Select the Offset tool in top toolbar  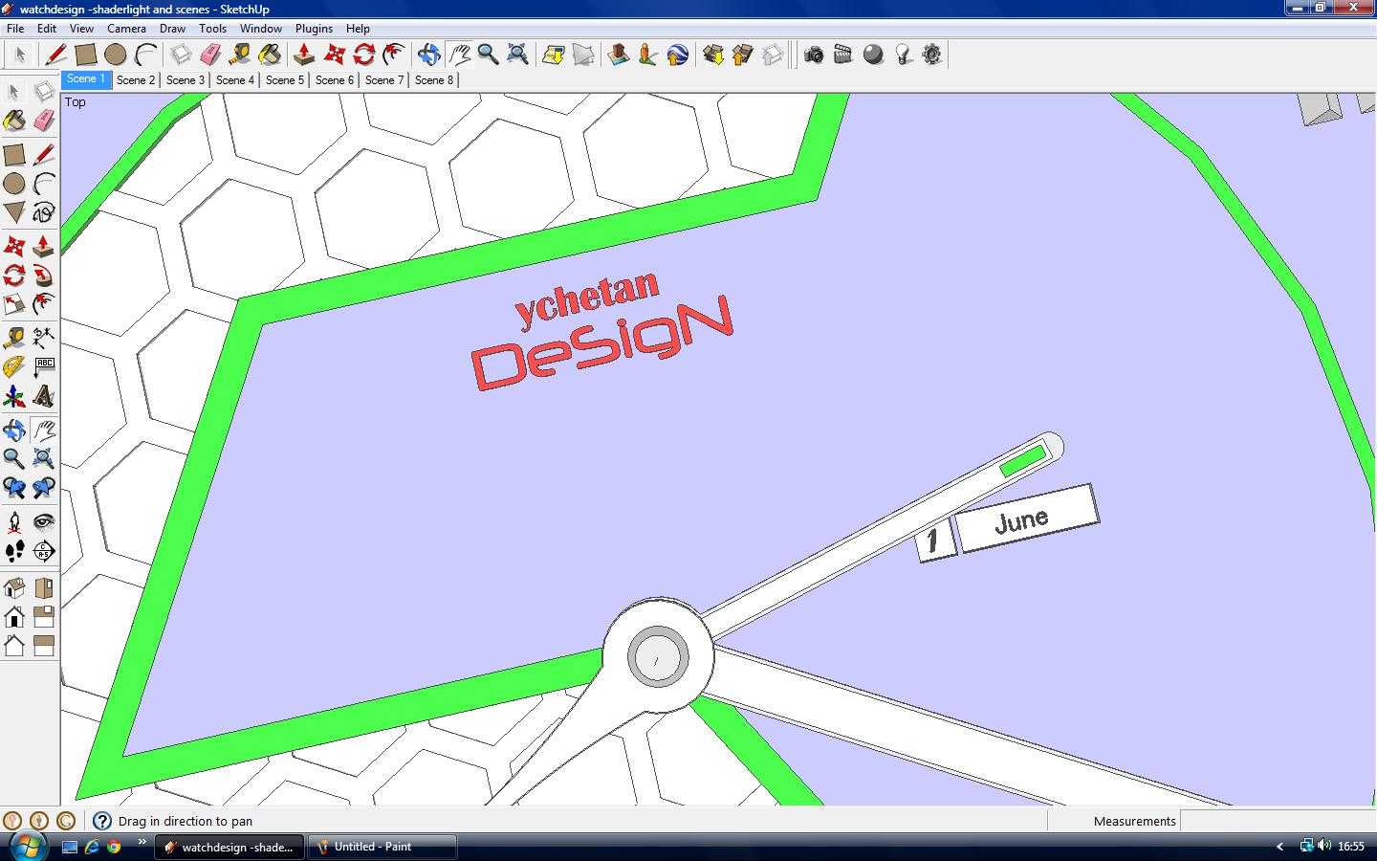click(394, 55)
